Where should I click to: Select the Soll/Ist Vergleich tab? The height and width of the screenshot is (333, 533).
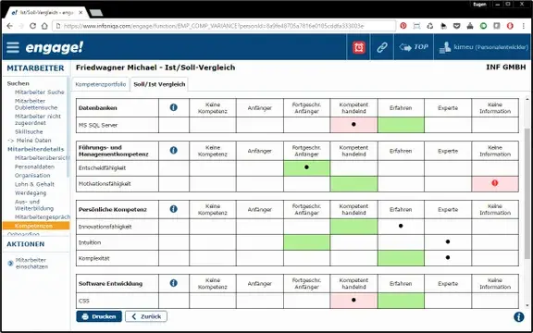coord(159,84)
